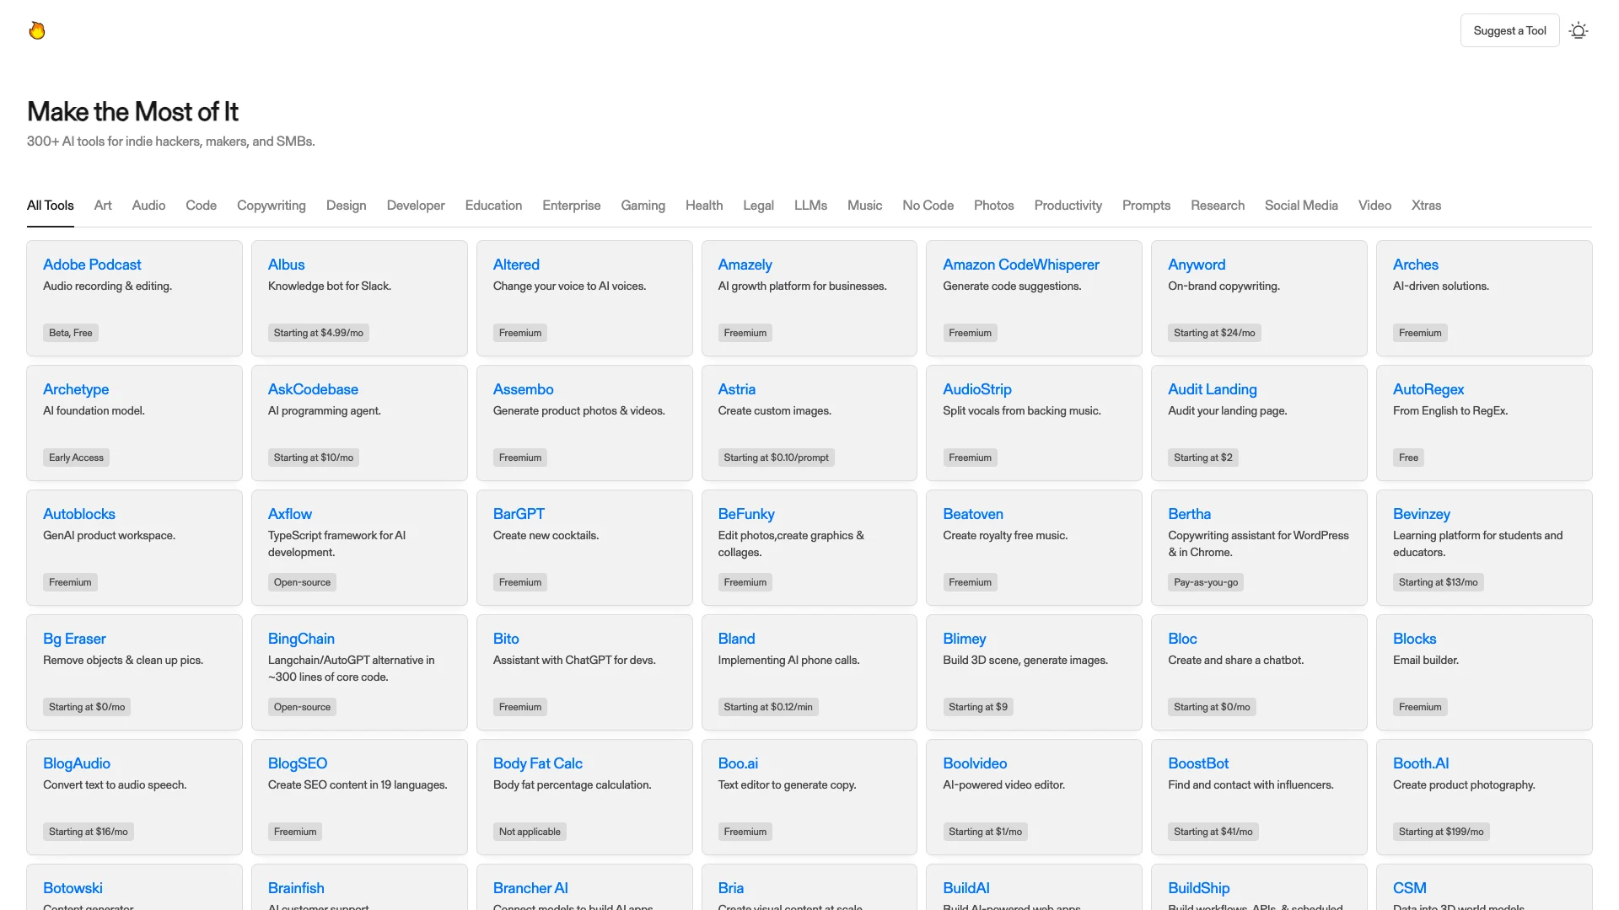
Task: Visit the BlogSEO link
Action: (x=297, y=763)
